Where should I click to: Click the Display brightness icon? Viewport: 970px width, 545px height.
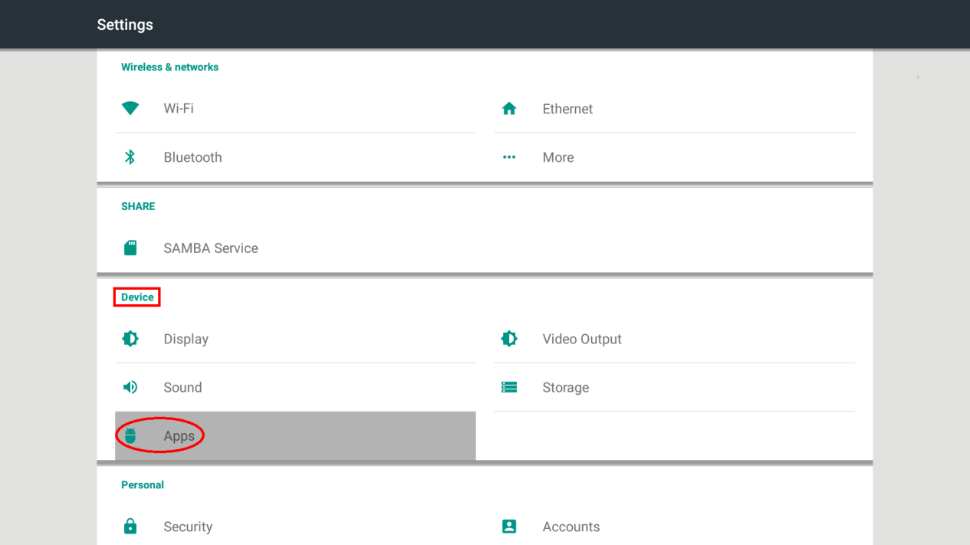pyautogui.click(x=130, y=339)
